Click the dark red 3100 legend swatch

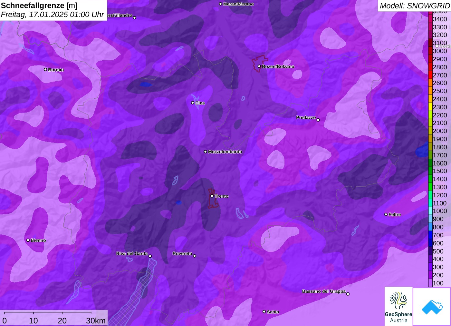[430, 43]
